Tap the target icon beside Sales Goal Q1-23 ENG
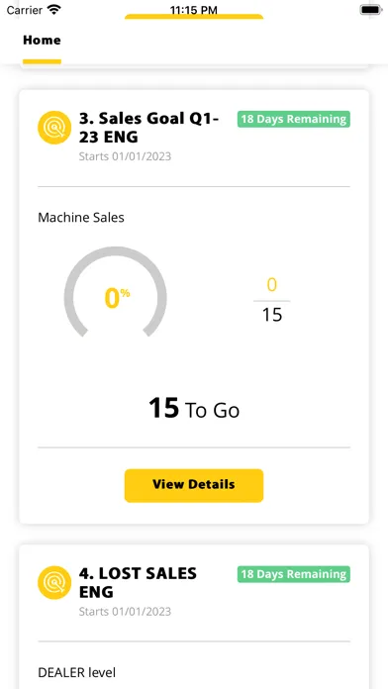Image resolution: width=388 pixels, height=689 pixels. coord(54,128)
